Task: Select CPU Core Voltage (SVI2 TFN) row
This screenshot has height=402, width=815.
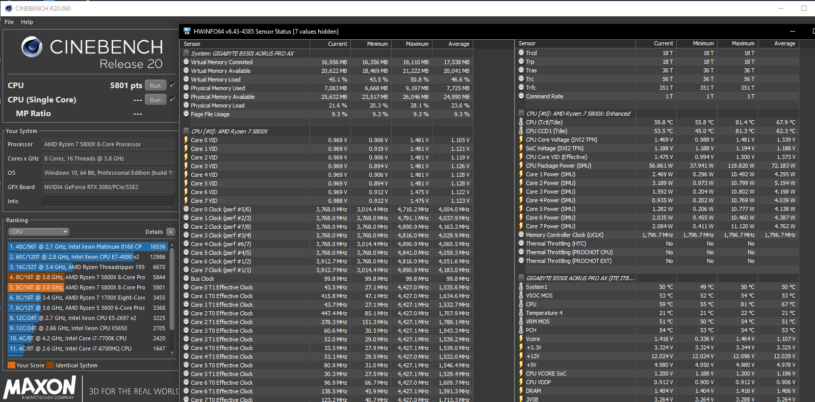Action: (x=658, y=140)
